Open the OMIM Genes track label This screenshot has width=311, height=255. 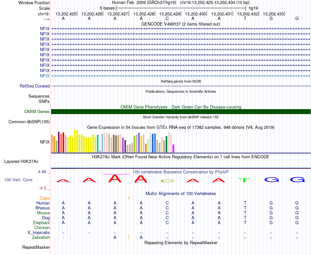[37, 112]
